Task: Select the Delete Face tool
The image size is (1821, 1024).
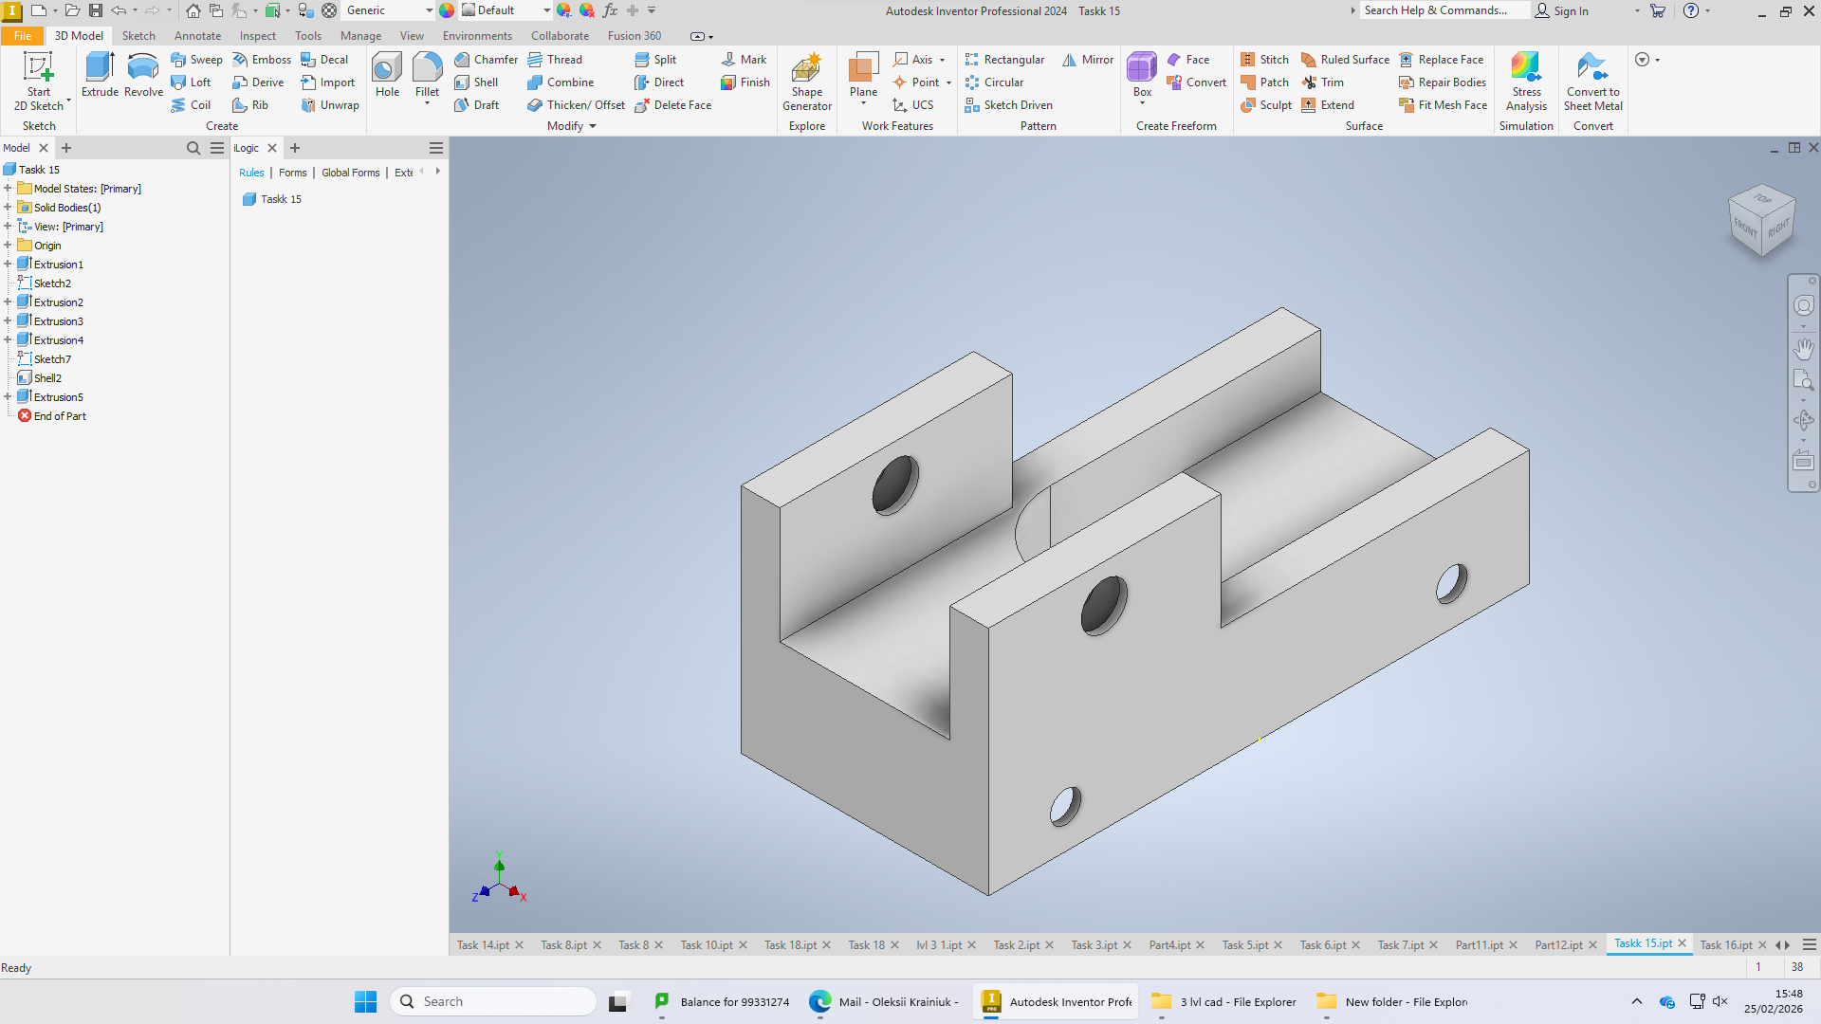Action: coord(672,105)
